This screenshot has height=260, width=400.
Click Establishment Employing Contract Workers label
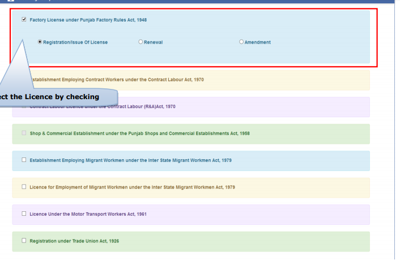116,79
